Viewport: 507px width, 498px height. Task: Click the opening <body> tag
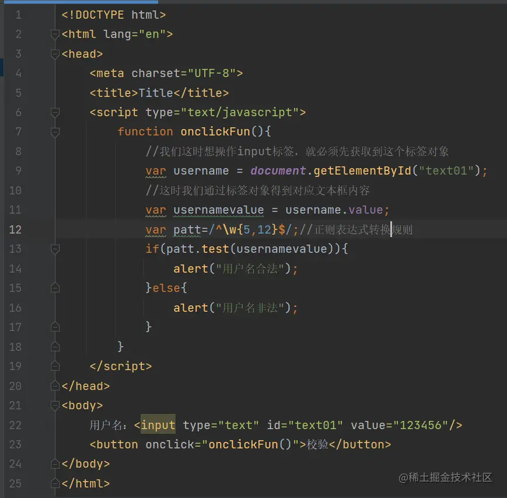(82, 405)
